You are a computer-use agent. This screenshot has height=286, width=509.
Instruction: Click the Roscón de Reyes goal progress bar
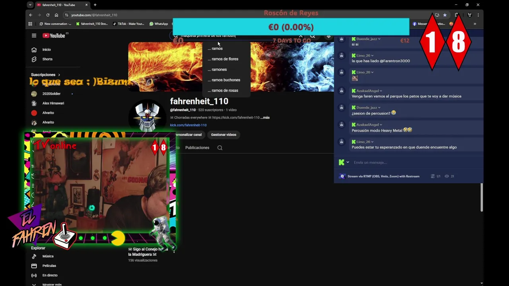click(x=291, y=27)
